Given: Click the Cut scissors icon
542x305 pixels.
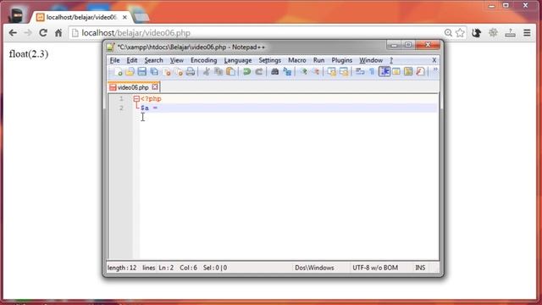Looking at the screenshot, I should coord(207,71).
